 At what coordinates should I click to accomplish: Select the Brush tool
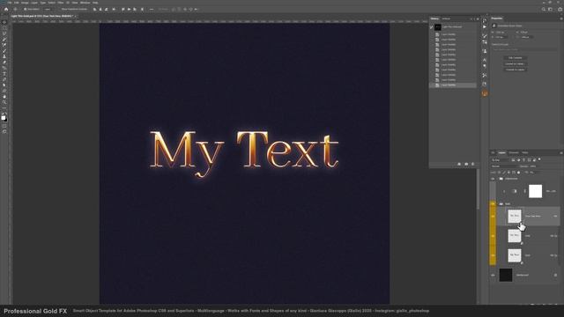[x=4, y=51]
